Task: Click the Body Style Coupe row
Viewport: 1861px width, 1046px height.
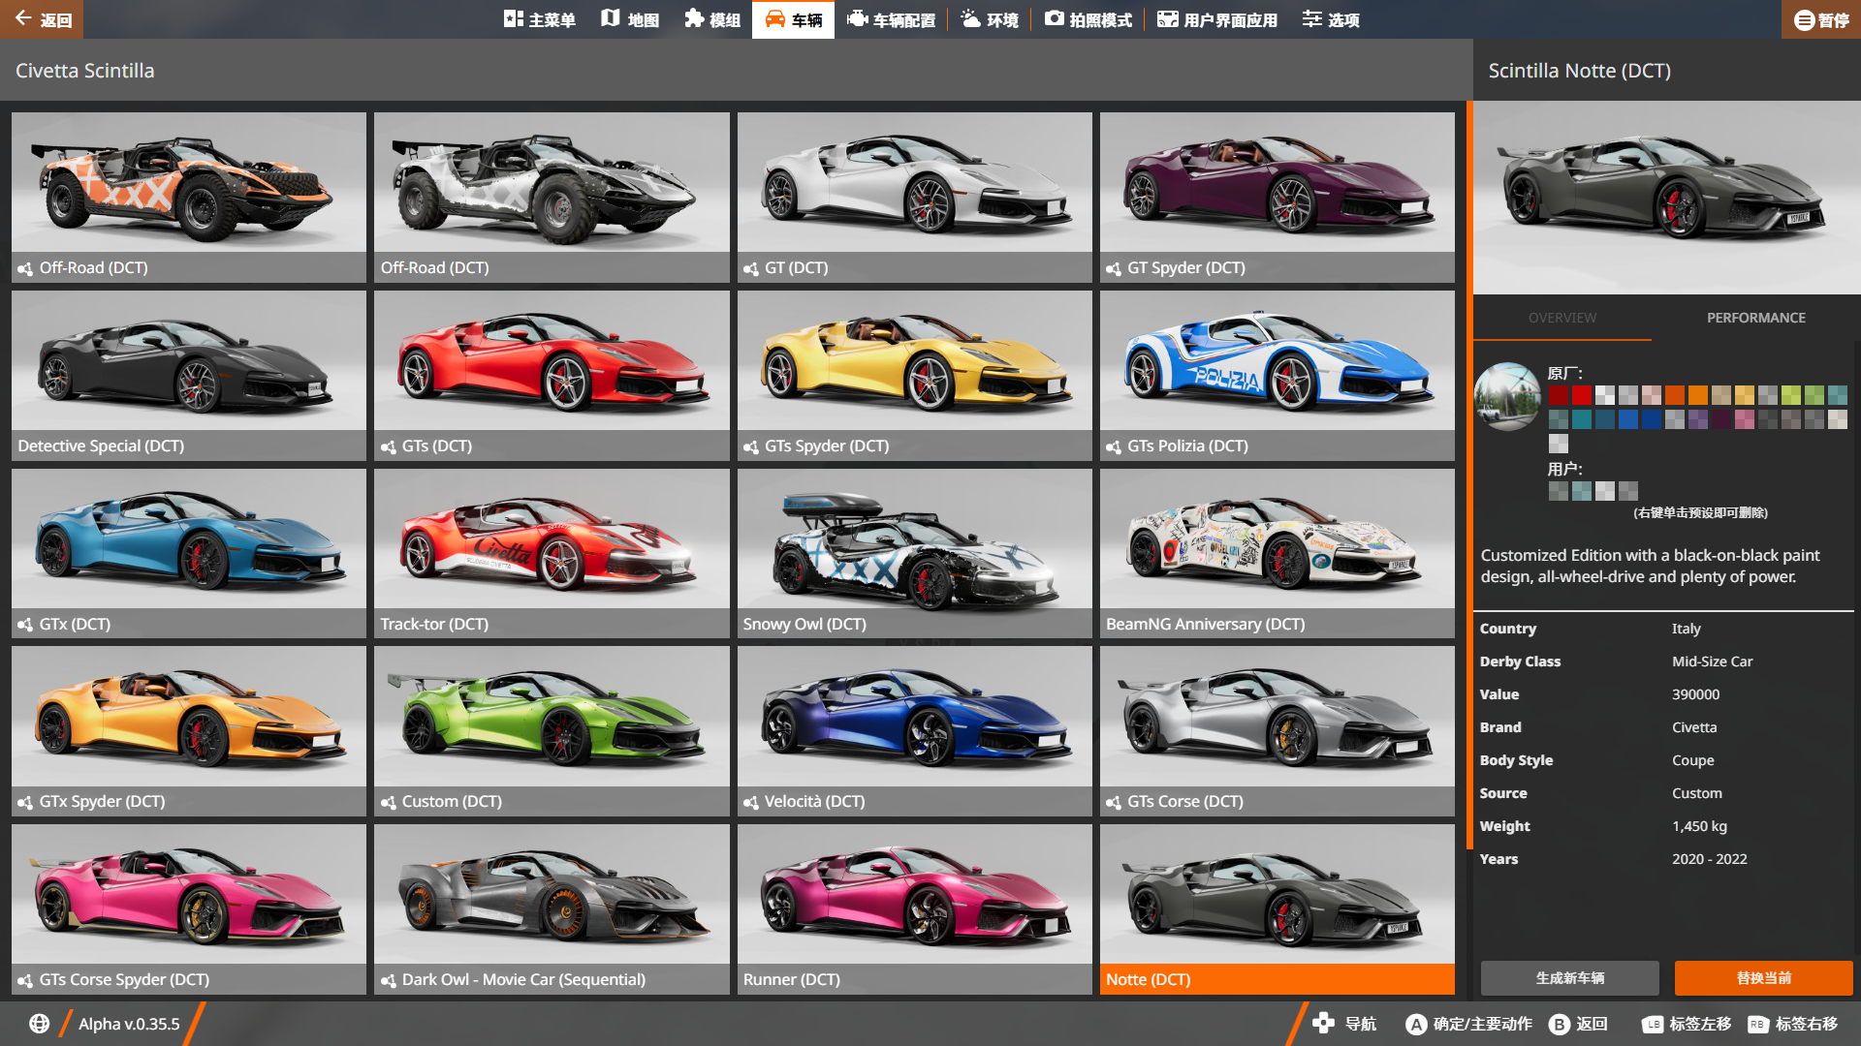Action: 1663,760
